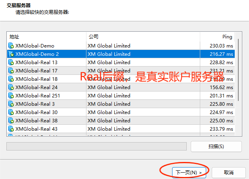The height and width of the screenshot is (179, 249).
Task: Select XMGlobal-Real 18 in the server list
Action: tap(36, 79)
